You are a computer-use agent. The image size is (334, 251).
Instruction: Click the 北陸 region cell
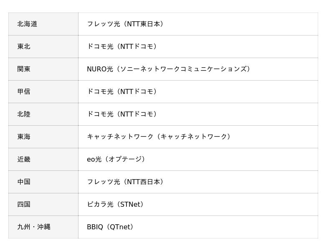(24, 114)
